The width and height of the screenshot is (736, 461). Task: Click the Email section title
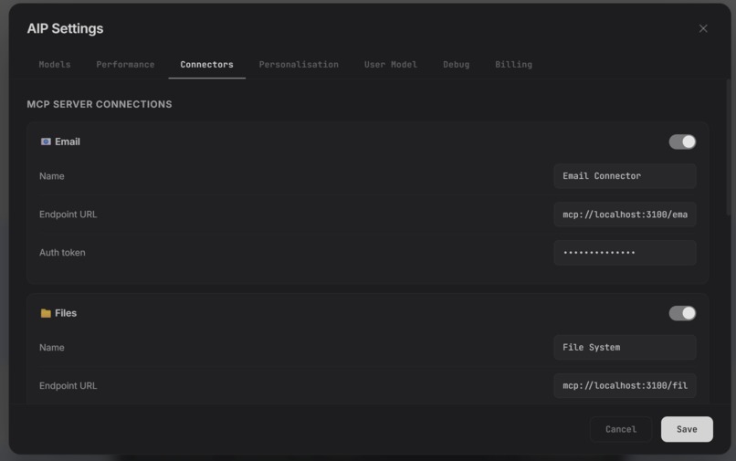click(x=68, y=141)
